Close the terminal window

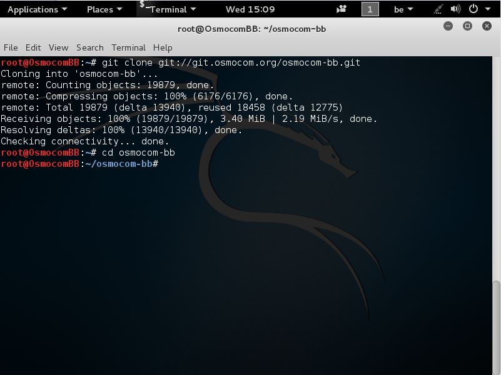point(487,26)
